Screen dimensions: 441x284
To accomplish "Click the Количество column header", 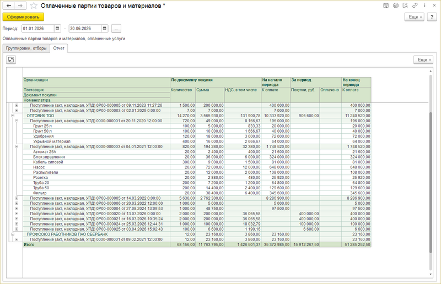I will tap(183, 95).
